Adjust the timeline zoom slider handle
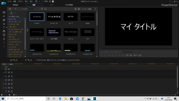The width and height of the screenshot is (179, 101). [x=10, y=95]
